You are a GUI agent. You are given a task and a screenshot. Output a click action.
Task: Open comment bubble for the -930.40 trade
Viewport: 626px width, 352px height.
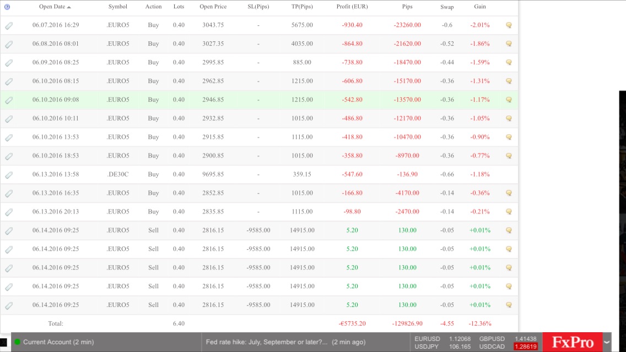509,25
